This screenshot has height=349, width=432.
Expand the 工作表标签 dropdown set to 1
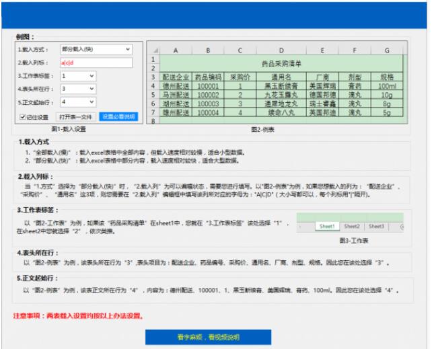pos(78,76)
